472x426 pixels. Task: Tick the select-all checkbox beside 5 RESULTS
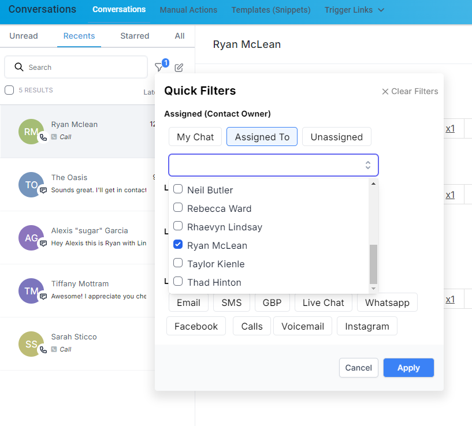click(x=9, y=90)
